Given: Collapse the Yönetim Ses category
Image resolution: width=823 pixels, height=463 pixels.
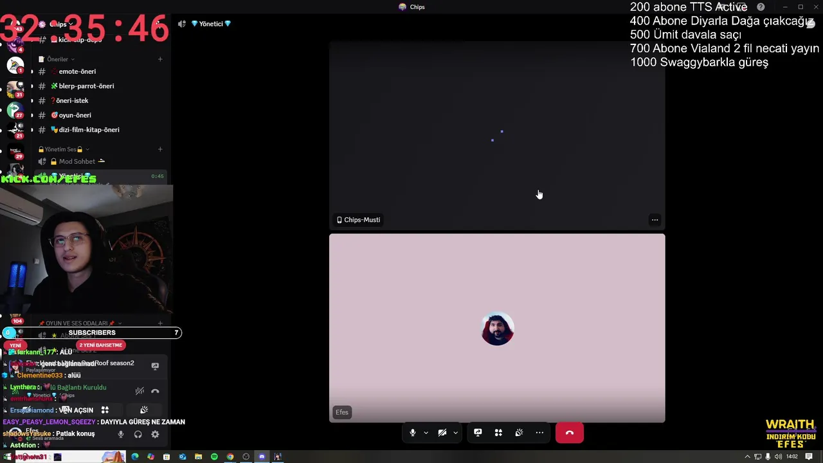Looking at the screenshot, I should 64,149.
